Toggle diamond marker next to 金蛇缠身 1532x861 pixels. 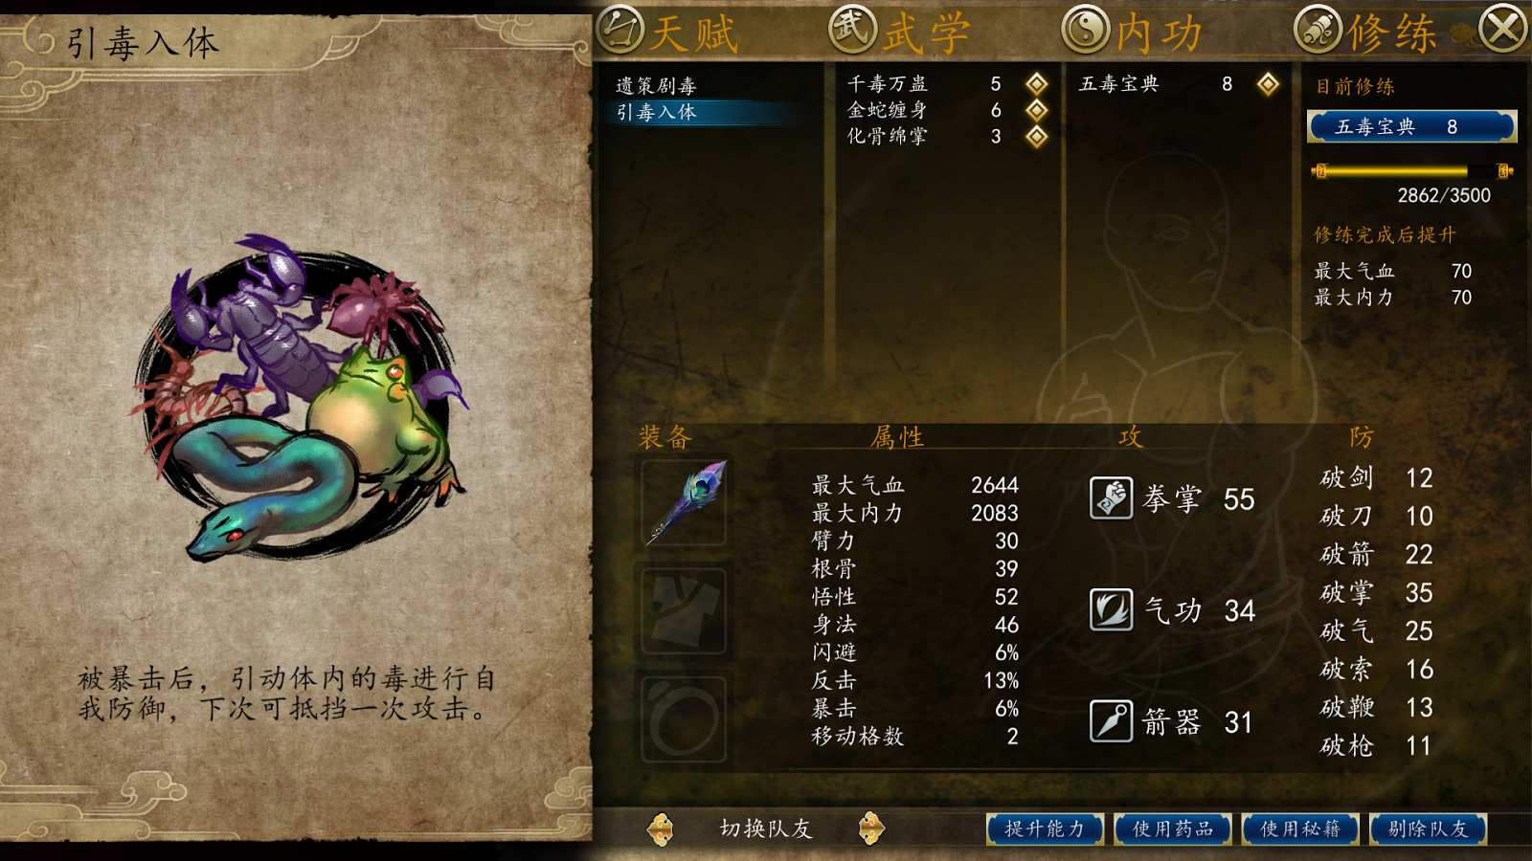1036,110
